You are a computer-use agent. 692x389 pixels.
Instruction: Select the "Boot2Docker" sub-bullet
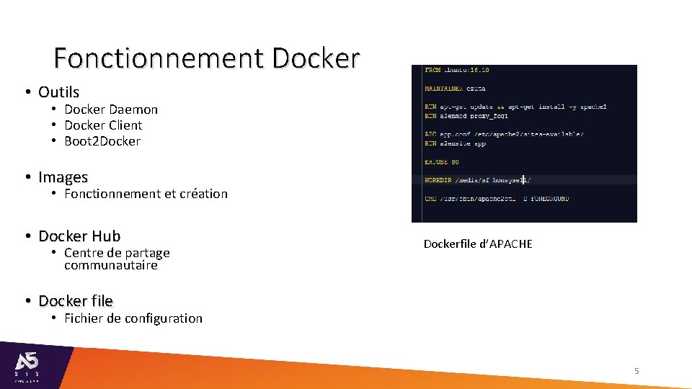coord(102,141)
